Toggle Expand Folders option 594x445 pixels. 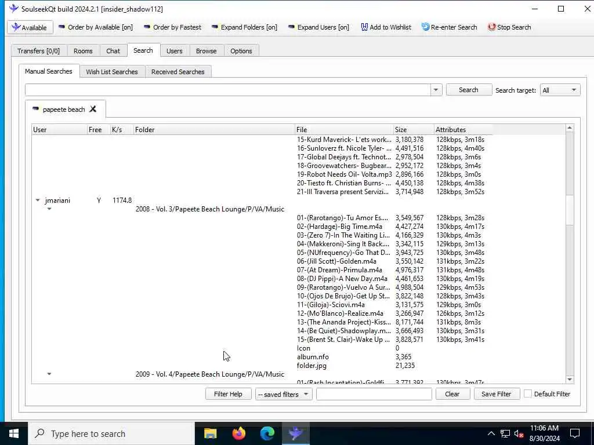point(244,27)
